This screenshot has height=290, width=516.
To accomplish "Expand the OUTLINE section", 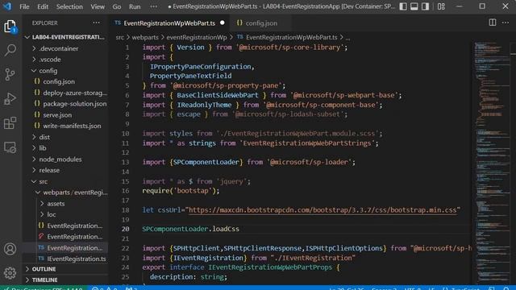I will pyautogui.click(x=66, y=269).
